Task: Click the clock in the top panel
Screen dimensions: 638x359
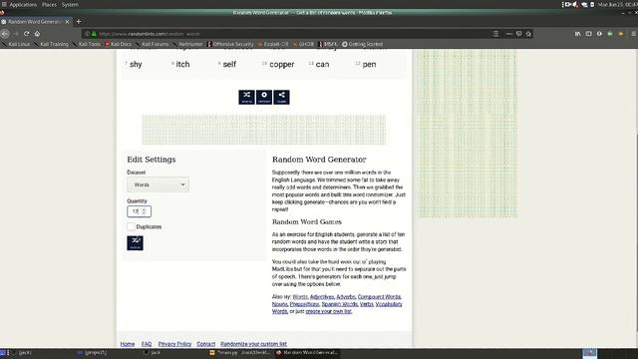Action: (617, 4)
